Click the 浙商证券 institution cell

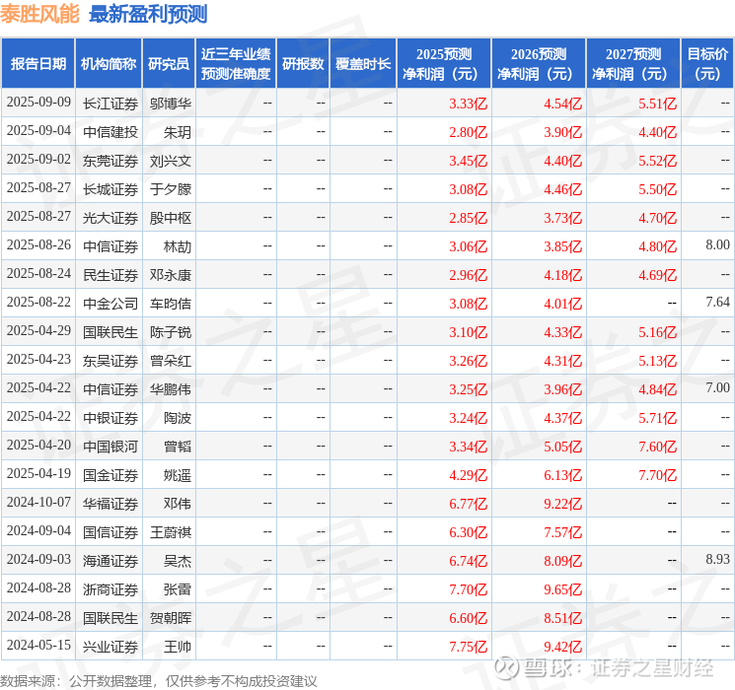[110, 589]
